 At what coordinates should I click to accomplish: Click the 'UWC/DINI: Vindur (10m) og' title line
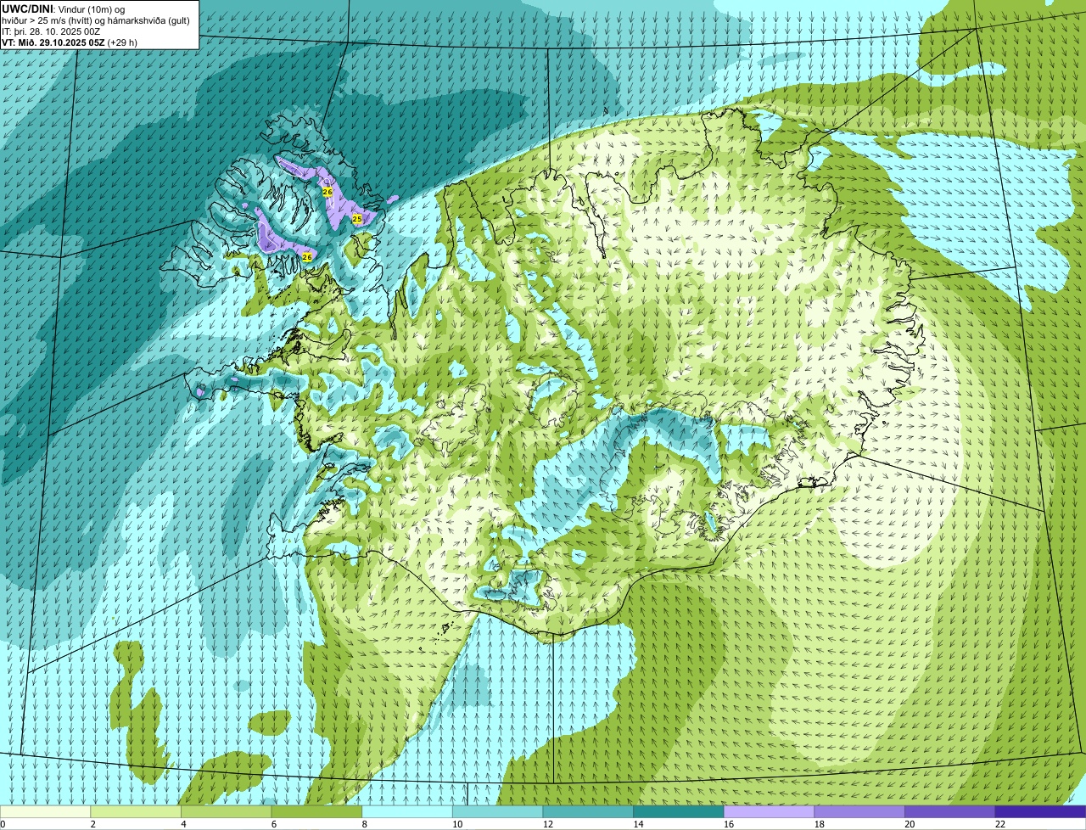tap(63, 8)
